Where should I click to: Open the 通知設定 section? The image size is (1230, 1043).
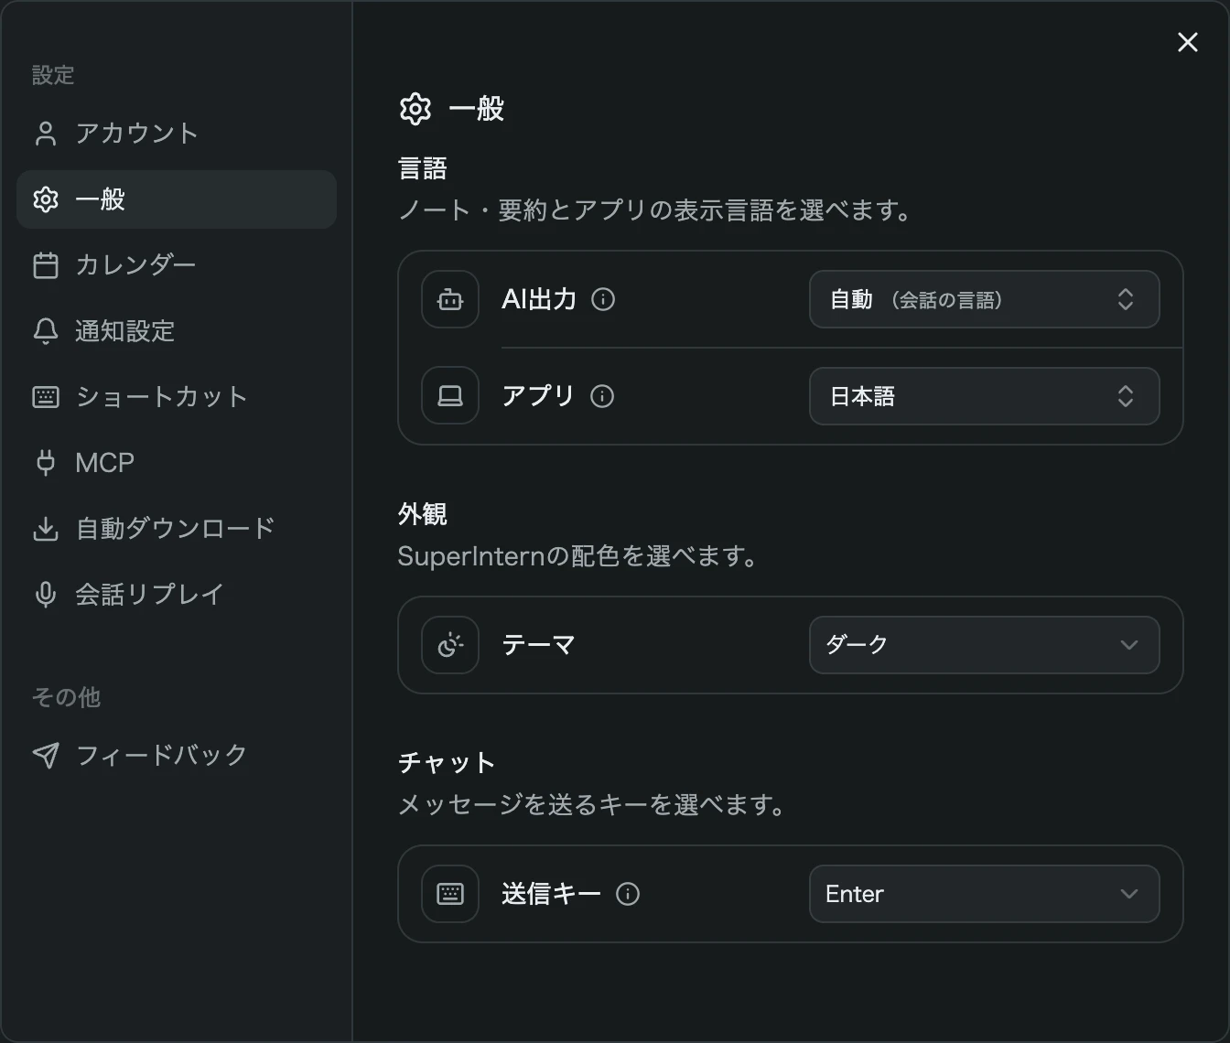point(177,331)
